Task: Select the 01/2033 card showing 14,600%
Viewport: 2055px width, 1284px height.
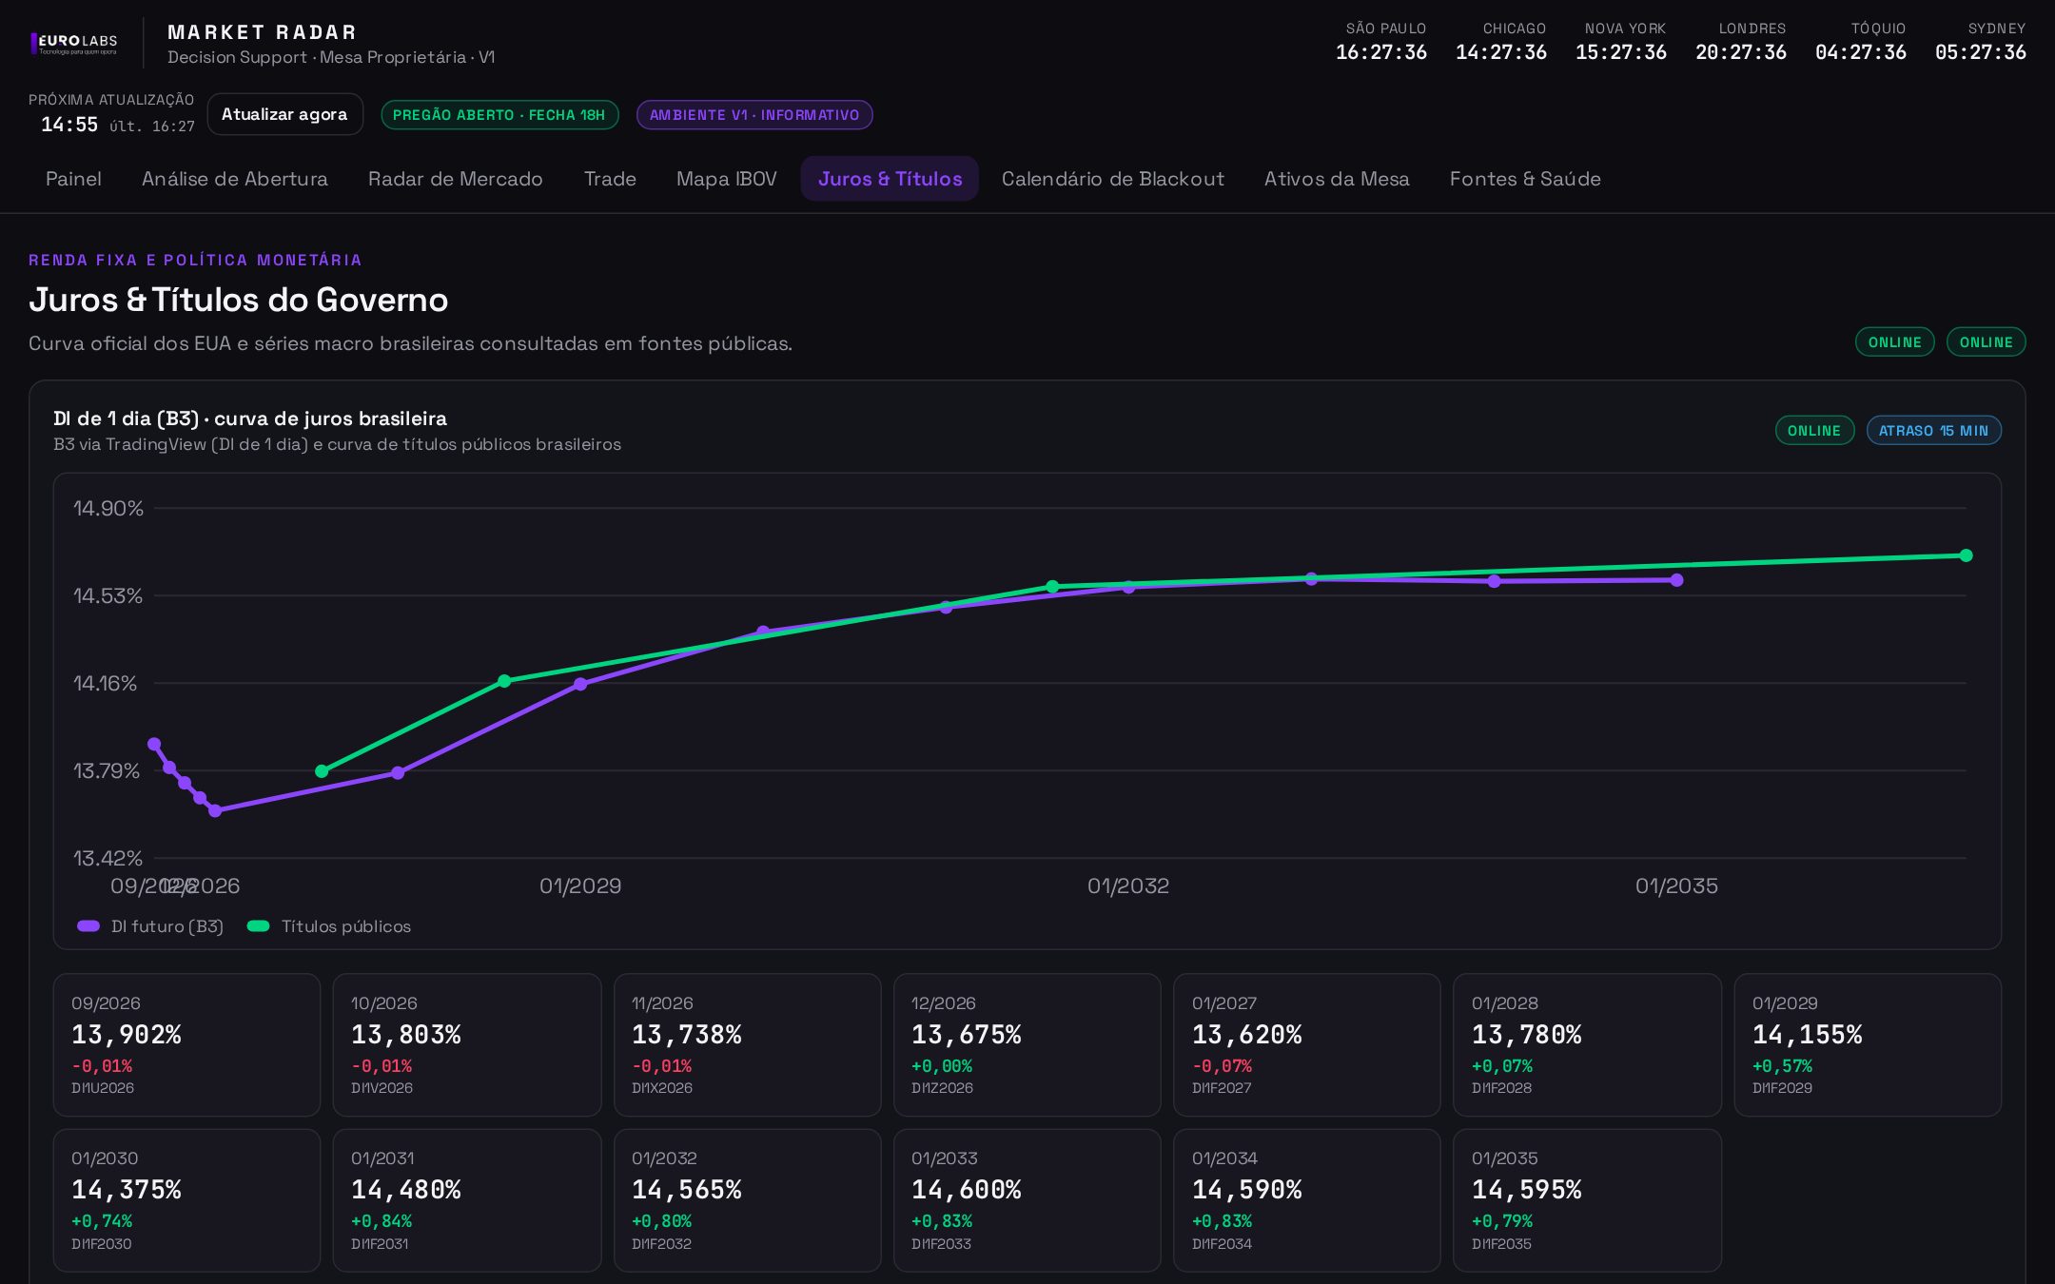Action: coord(1027,1200)
